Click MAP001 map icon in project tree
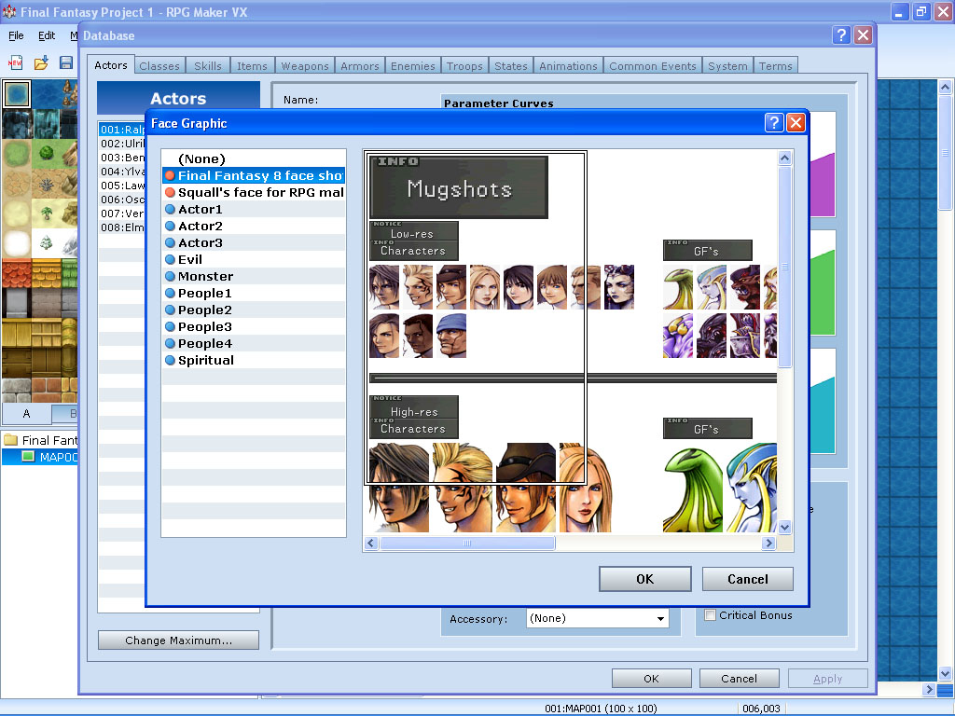 click(28, 457)
